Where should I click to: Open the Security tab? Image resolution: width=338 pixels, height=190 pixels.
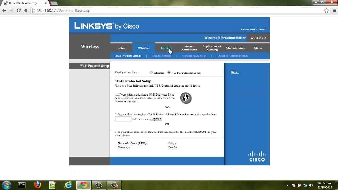click(x=166, y=48)
